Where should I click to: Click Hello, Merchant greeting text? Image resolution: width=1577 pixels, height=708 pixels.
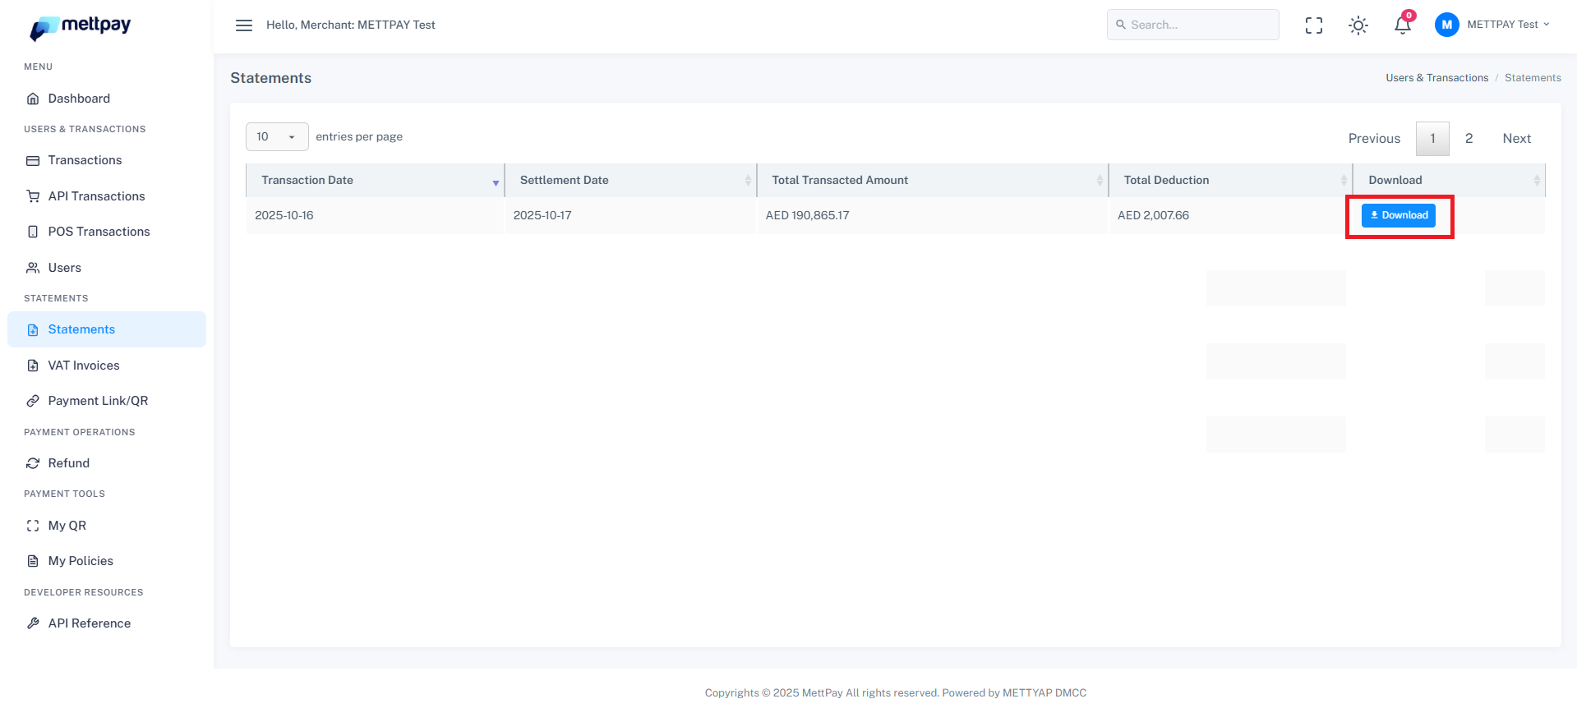(351, 25)
